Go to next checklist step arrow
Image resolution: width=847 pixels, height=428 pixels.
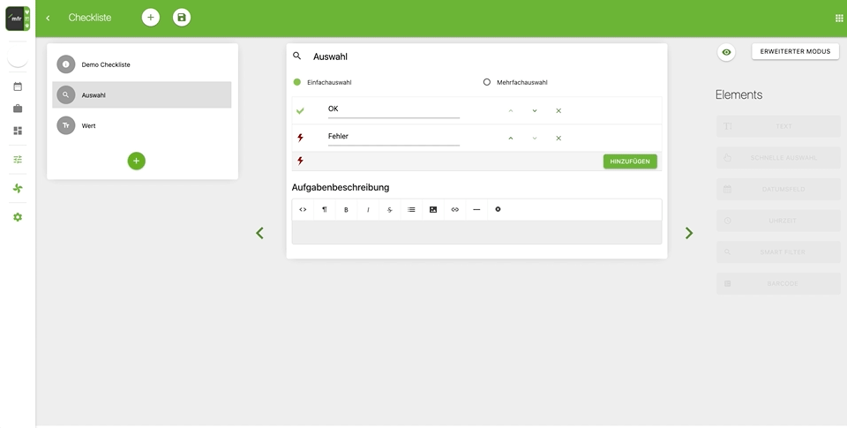689,233
